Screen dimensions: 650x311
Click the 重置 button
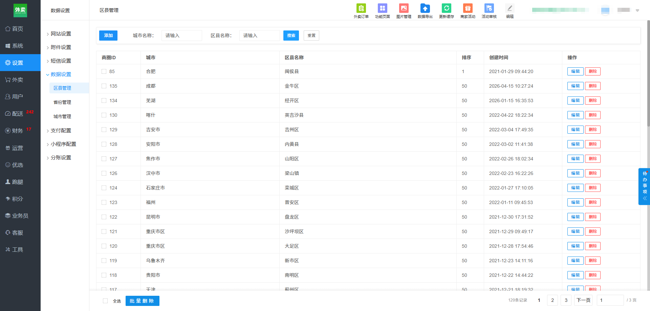click(x=311, y=36)
